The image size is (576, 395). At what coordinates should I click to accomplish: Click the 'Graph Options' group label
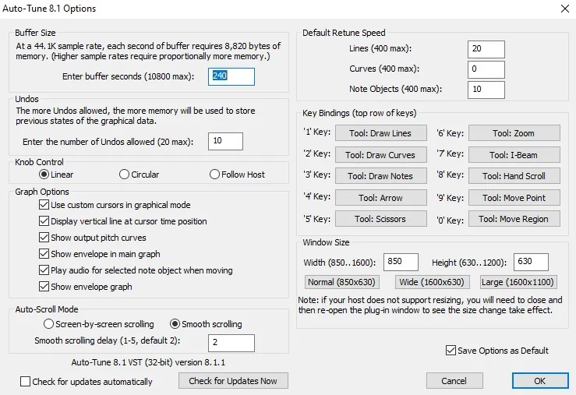(x=42, y=192)
